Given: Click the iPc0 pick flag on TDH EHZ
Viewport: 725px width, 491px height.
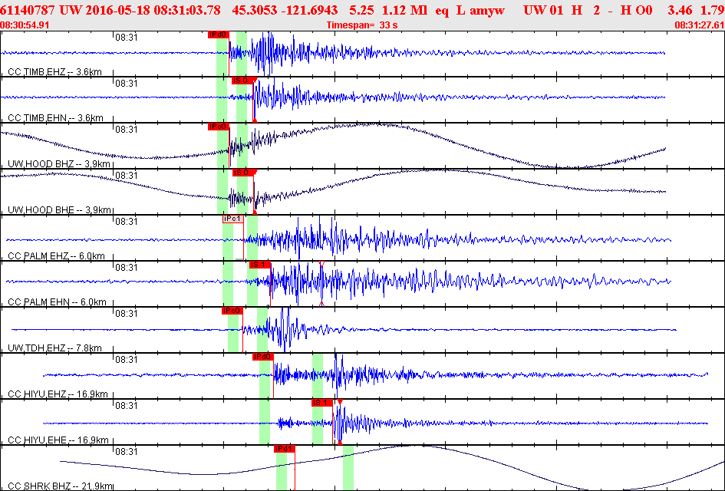Looking at the screenshot, I should click(x=232, y=311).
